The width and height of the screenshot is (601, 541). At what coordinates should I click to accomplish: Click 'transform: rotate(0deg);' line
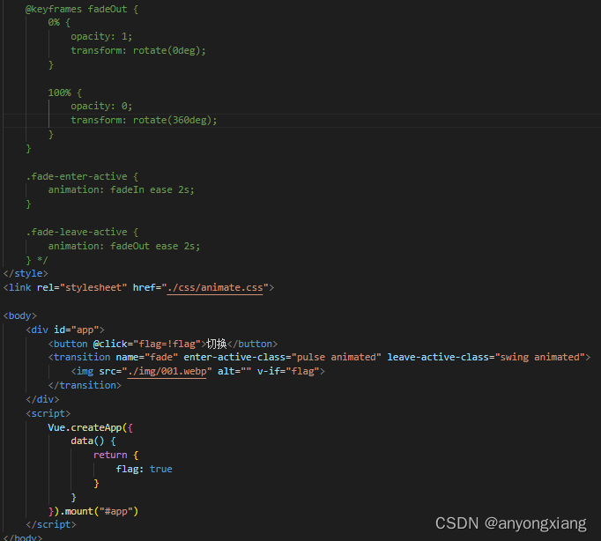pyautogui.click(x=138, y=50)
